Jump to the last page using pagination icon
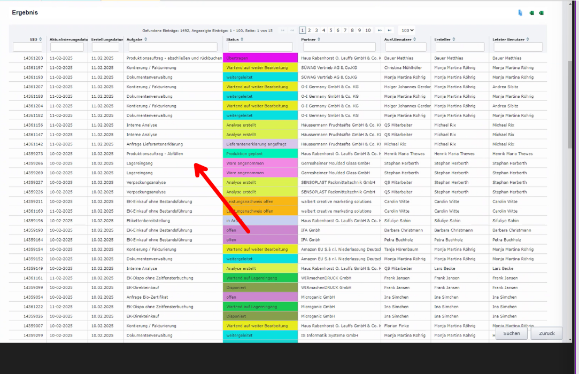Image resolution: width=579 pixels, height=374 pixels. coord(390,30)
